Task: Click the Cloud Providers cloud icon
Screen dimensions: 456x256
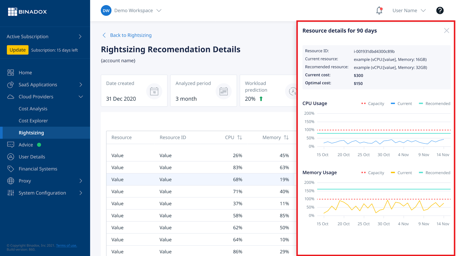Action: [x=11, y=97]
